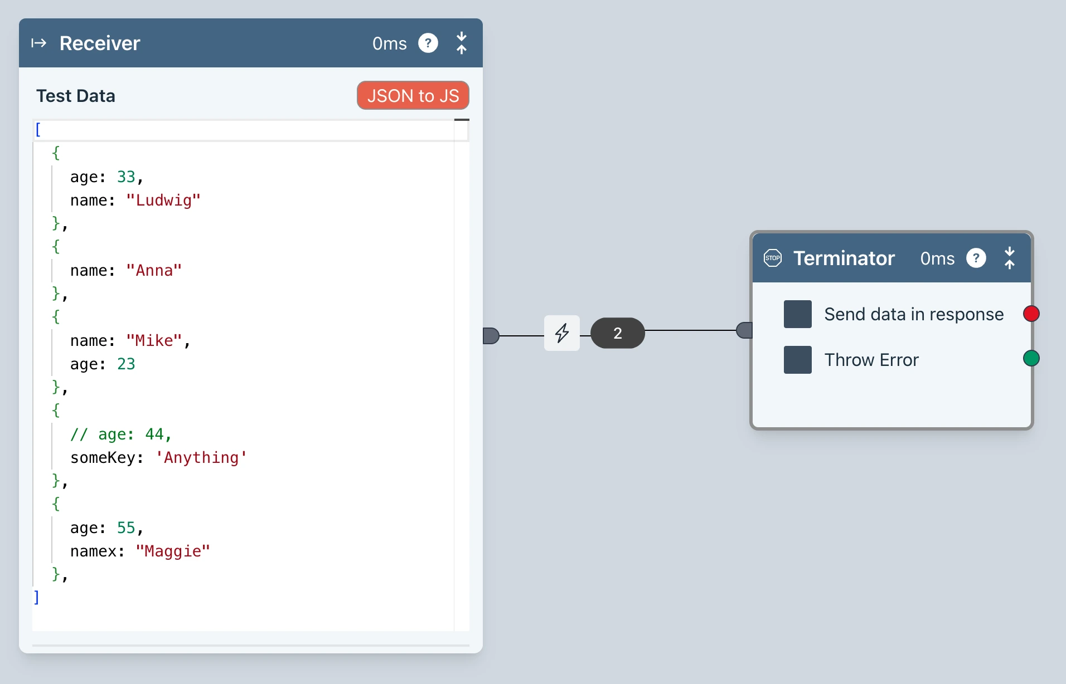Collapse the Receiver node

461,43
